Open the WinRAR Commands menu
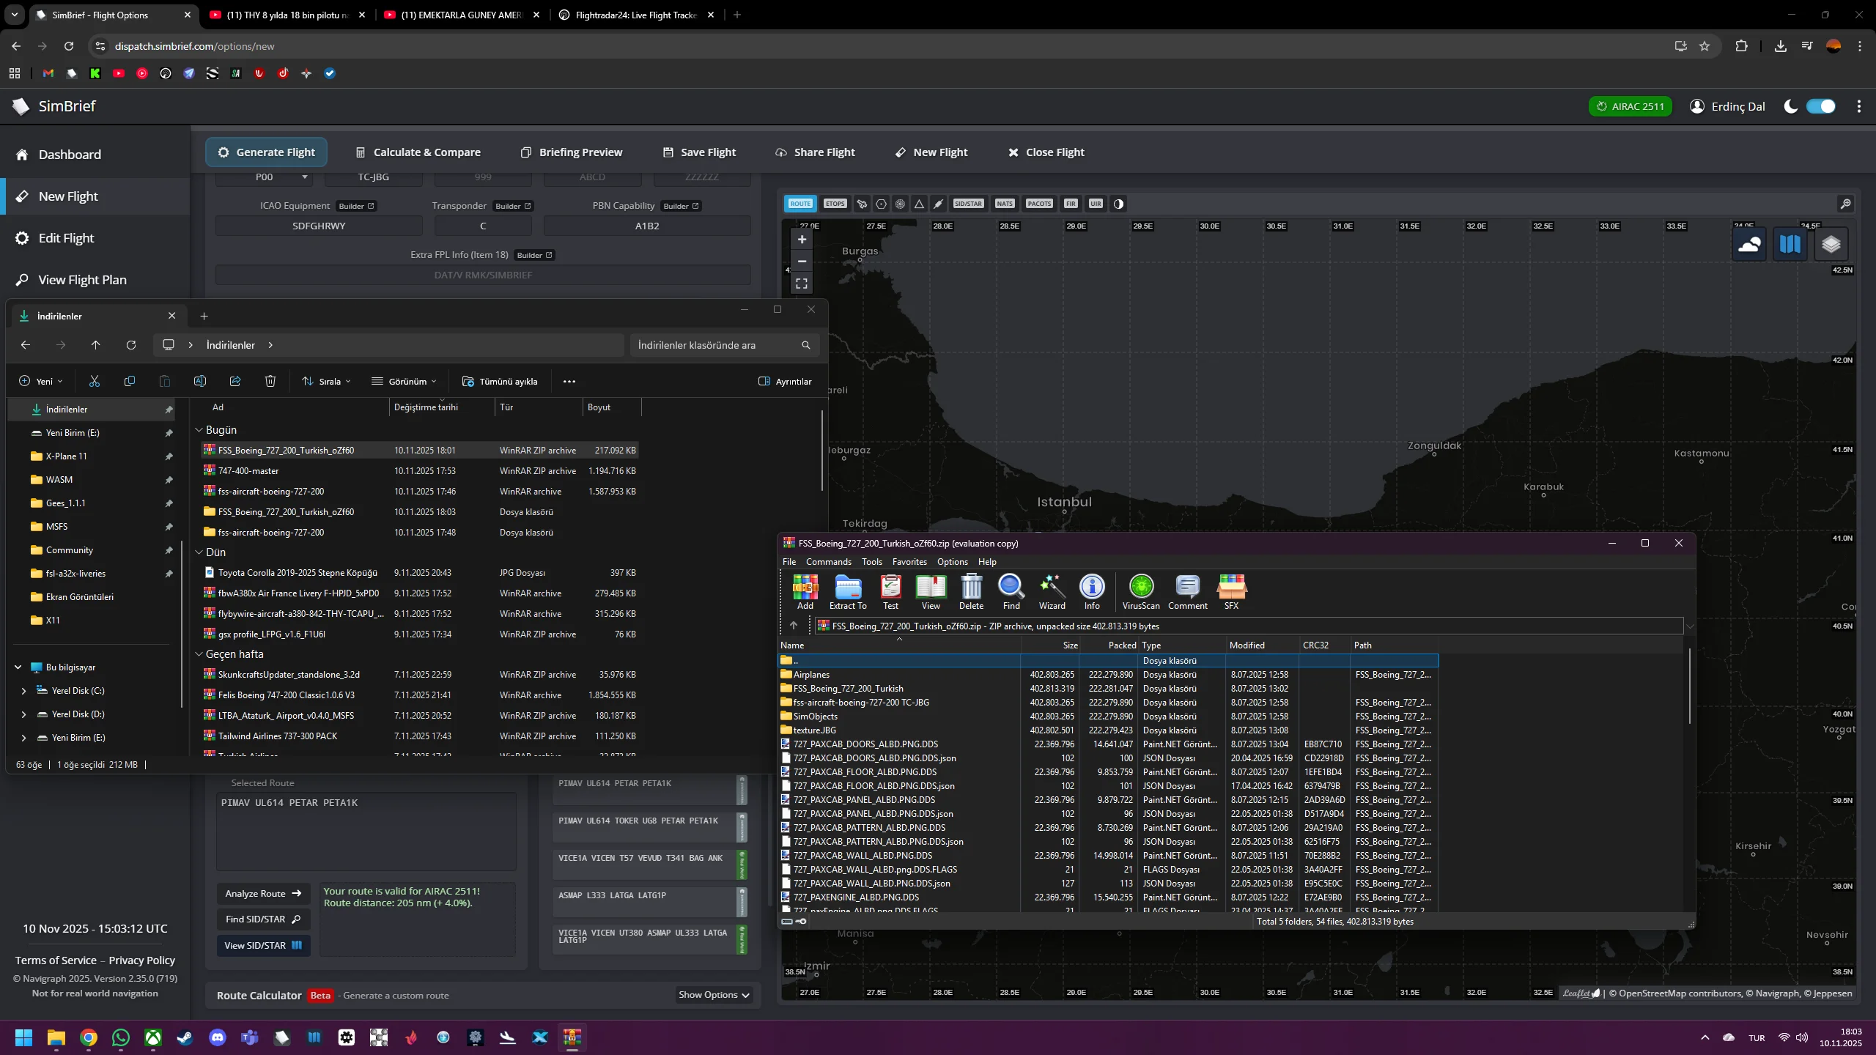1876x1055 pixels. click(828, 562)
